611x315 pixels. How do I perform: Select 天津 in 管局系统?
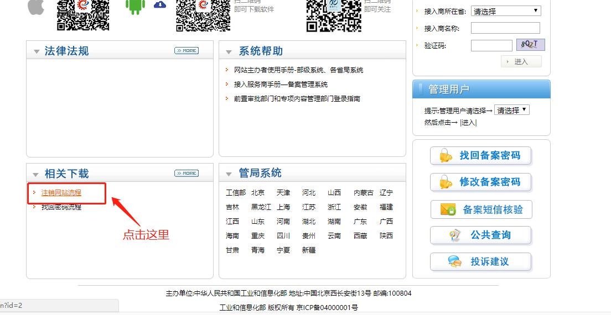tap(283, 192)
